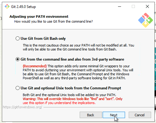Select Use Git and optional Unix tools option

[17, 88]
